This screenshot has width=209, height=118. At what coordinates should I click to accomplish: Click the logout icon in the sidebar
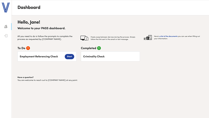[x=6, y=36]
